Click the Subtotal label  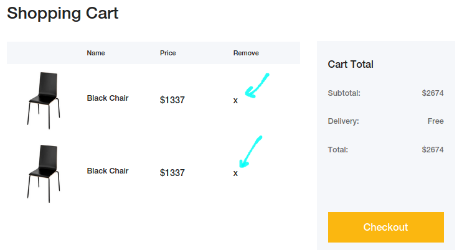(x=344, y=93)
